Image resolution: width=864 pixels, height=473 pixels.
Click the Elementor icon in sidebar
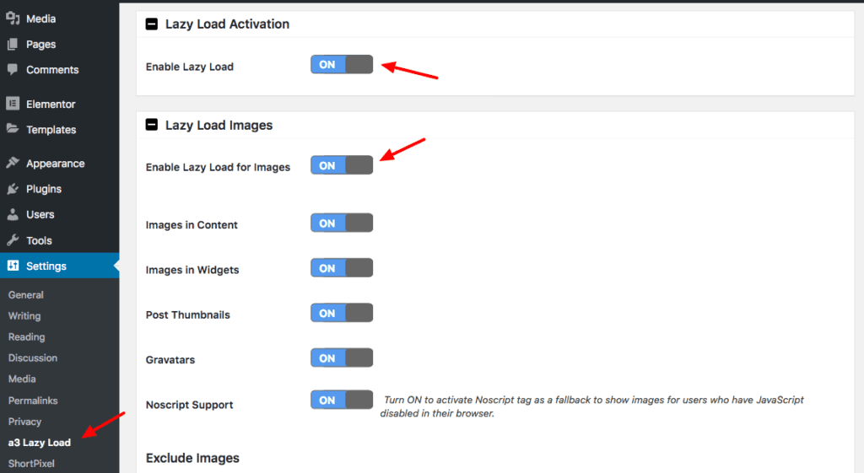[x=13, y=104]
